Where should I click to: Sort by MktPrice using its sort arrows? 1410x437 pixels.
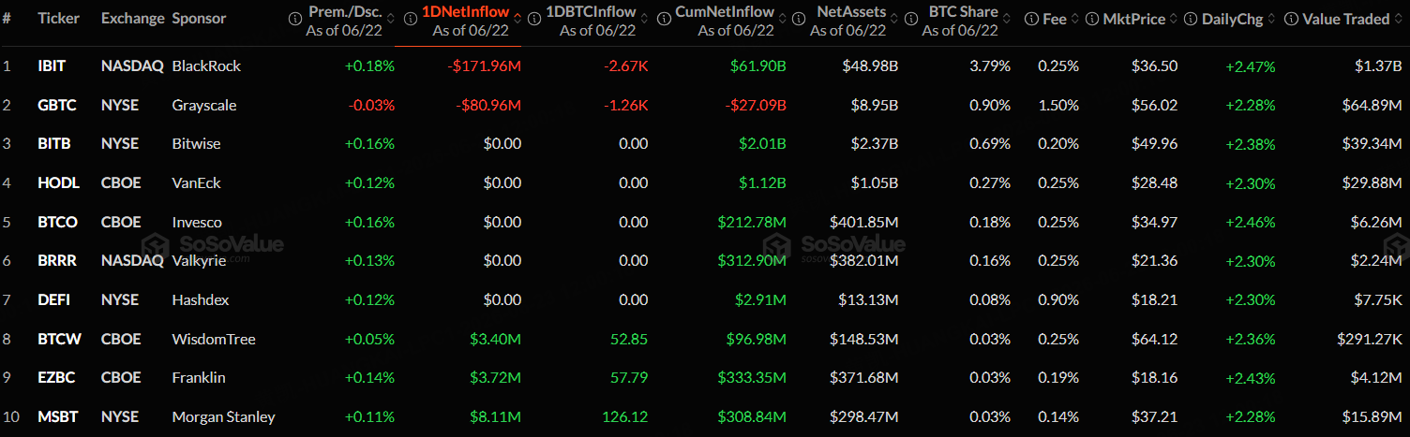1173,19
